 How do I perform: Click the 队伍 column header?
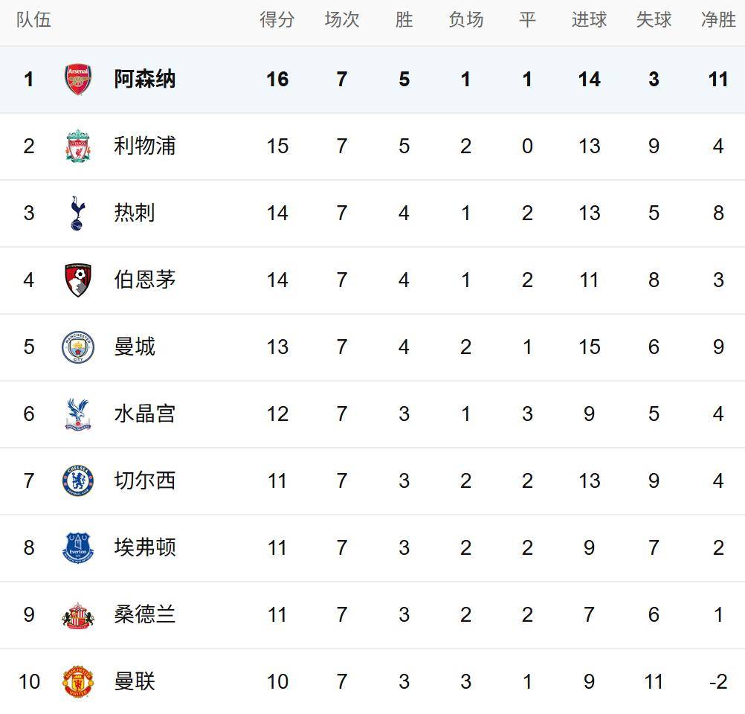[34, 20]
